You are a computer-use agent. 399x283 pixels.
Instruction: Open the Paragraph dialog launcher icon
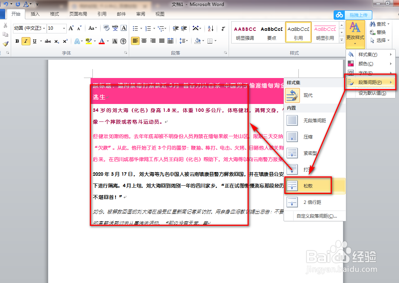(225, 52)
